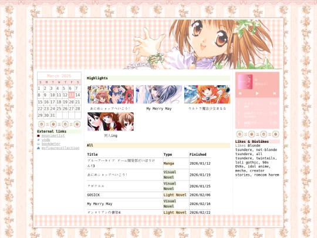317x238 pixels.
Task: Click the 2026/01/25 finished date
Action: (200, 186)
